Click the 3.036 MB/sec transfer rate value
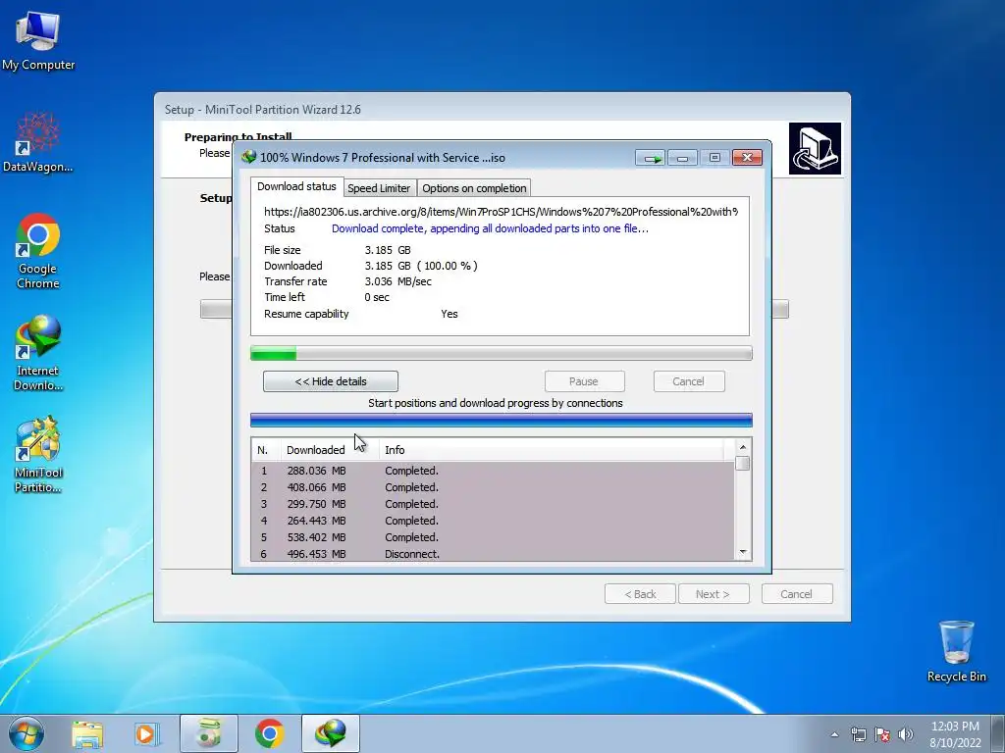The image size is (1005, 753). click(398, 281)
